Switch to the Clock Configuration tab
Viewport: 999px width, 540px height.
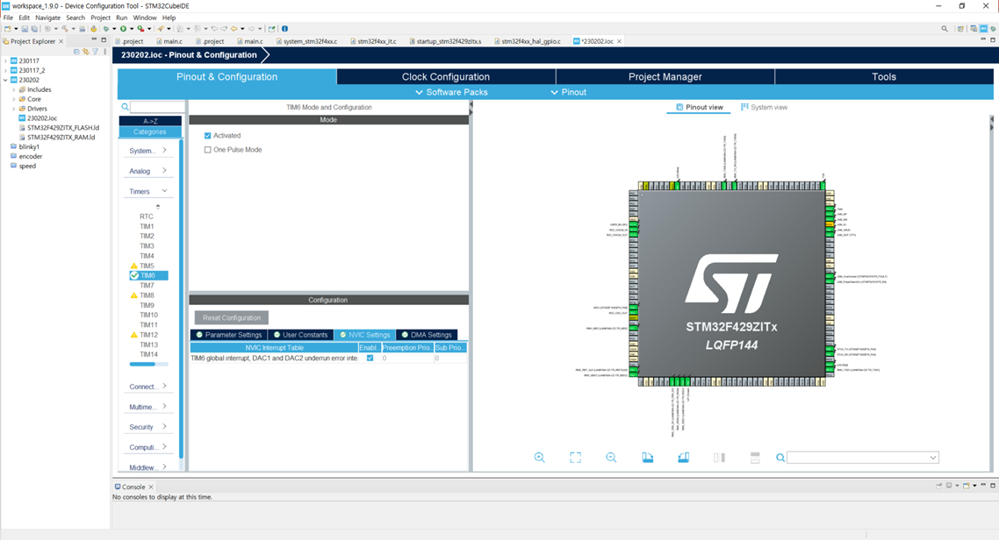446,76
